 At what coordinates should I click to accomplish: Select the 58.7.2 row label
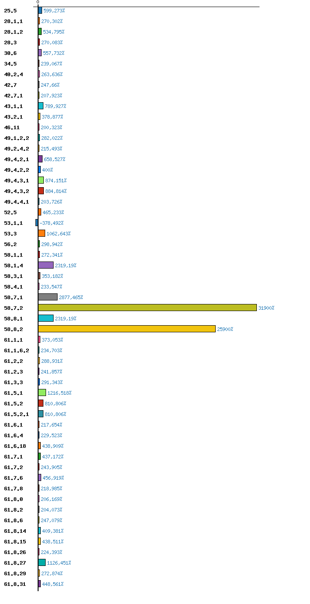pos(13,308)
